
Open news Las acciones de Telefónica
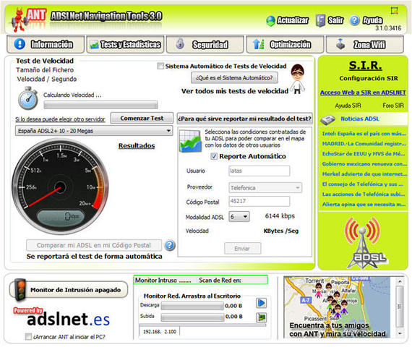coord(364,194)
